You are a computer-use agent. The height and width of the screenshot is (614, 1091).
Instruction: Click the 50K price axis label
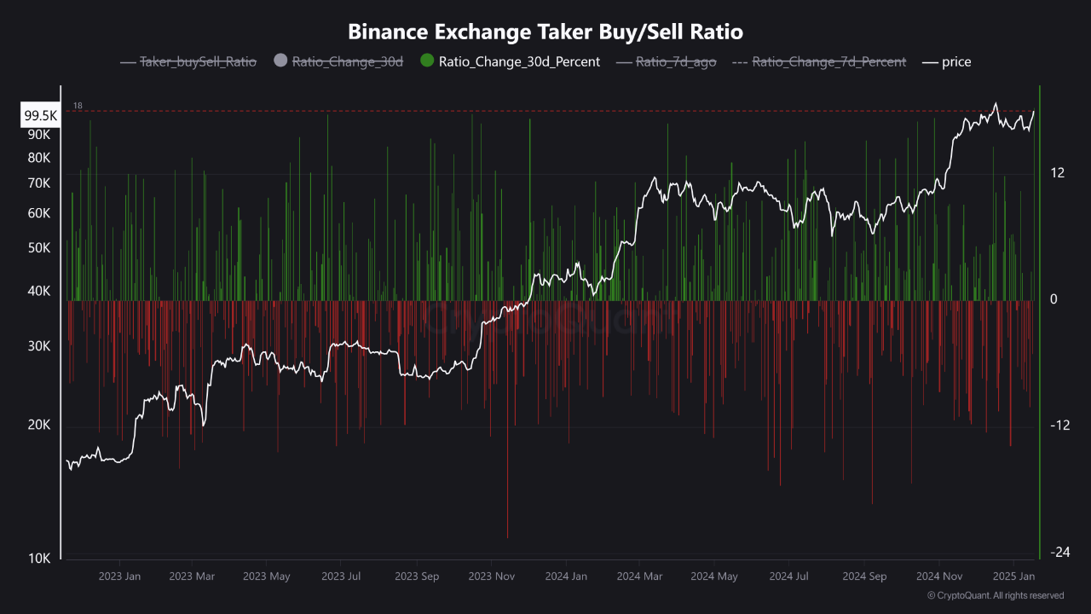click(x=39, y=248)
